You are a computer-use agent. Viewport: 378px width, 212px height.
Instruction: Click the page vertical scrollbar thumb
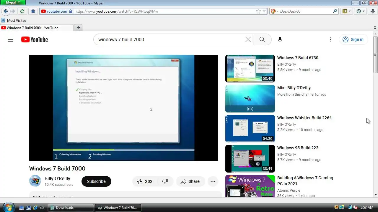(375, 55)
